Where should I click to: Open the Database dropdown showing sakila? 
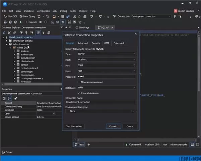coord(106,87)
